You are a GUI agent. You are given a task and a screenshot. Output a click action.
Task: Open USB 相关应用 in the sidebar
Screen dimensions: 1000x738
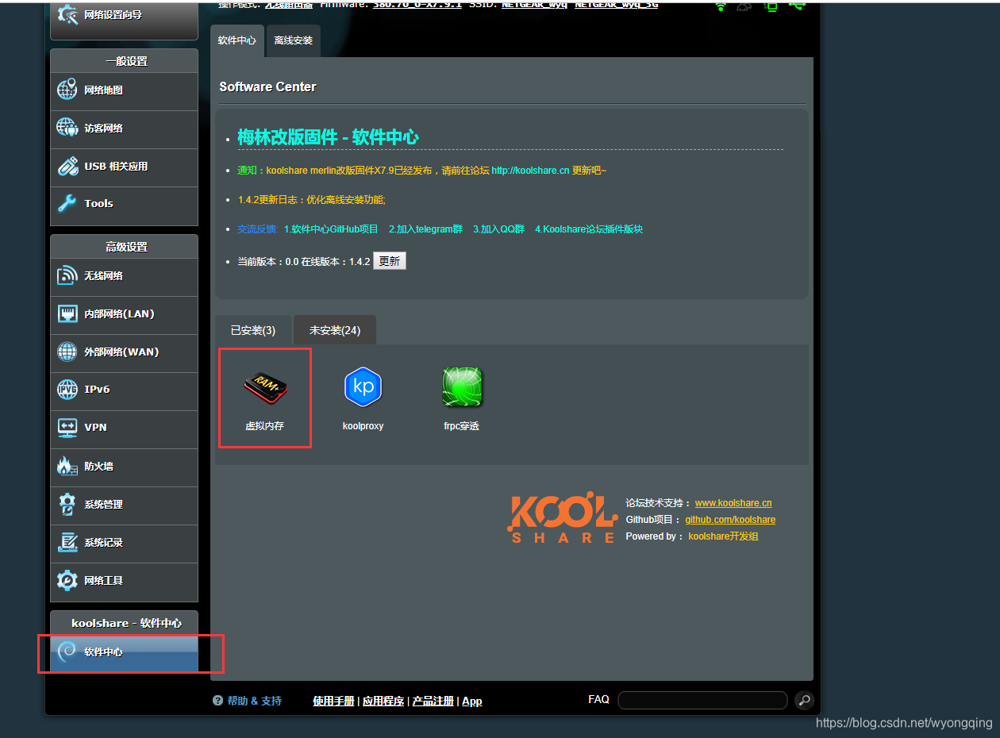coord(124,167)
